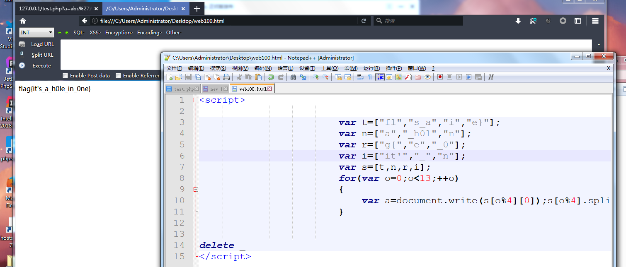Click the browser home icon
The width and height of the screenshot is (626, 267).
coord(23,21)
